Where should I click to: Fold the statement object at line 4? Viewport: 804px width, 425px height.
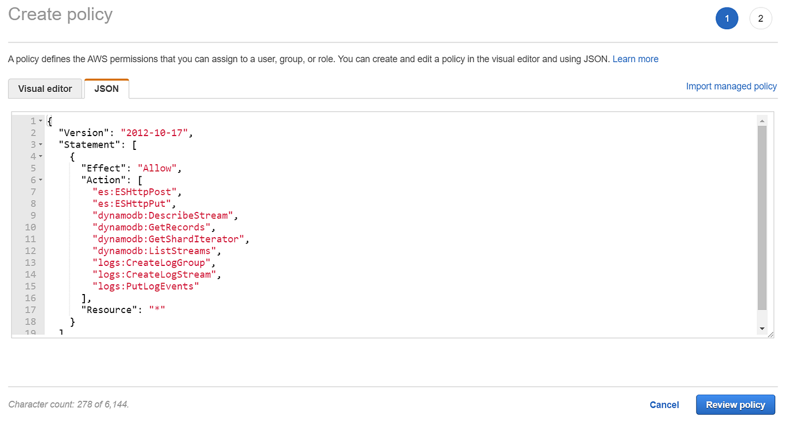click(41, 156)
